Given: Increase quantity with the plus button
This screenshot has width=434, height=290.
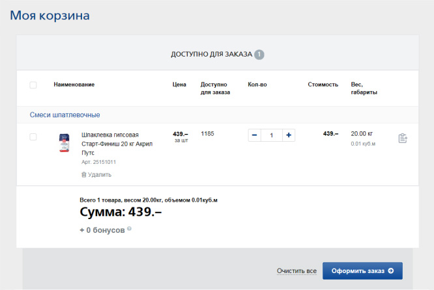Looking at the screenshot, I should [x=289, y=135].
